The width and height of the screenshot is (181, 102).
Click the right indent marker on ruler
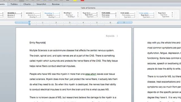[x=118, y=23]
